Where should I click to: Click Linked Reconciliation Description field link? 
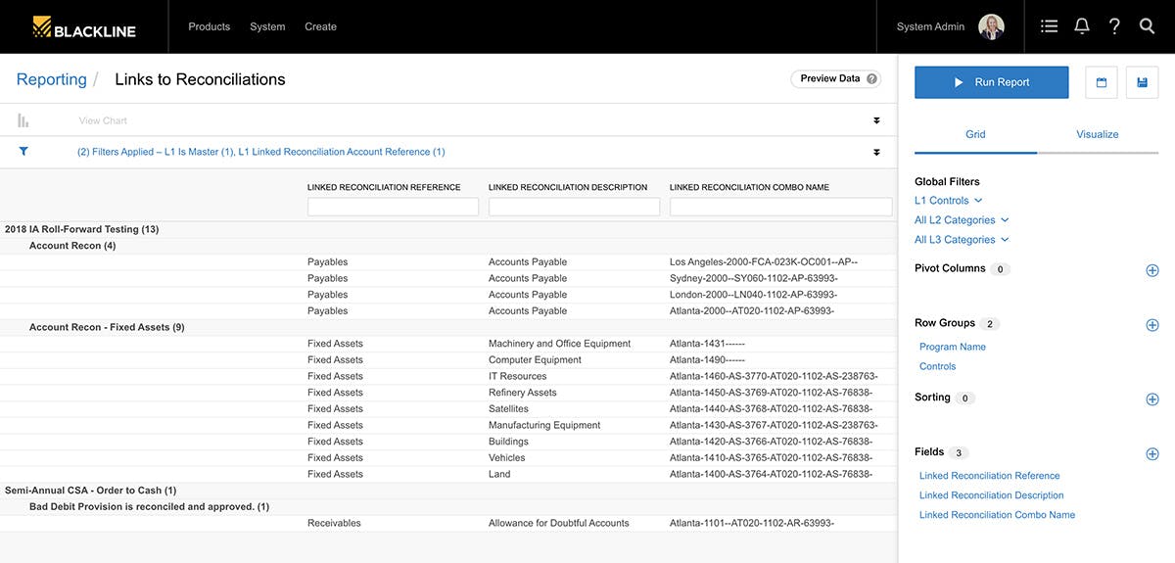992,495
